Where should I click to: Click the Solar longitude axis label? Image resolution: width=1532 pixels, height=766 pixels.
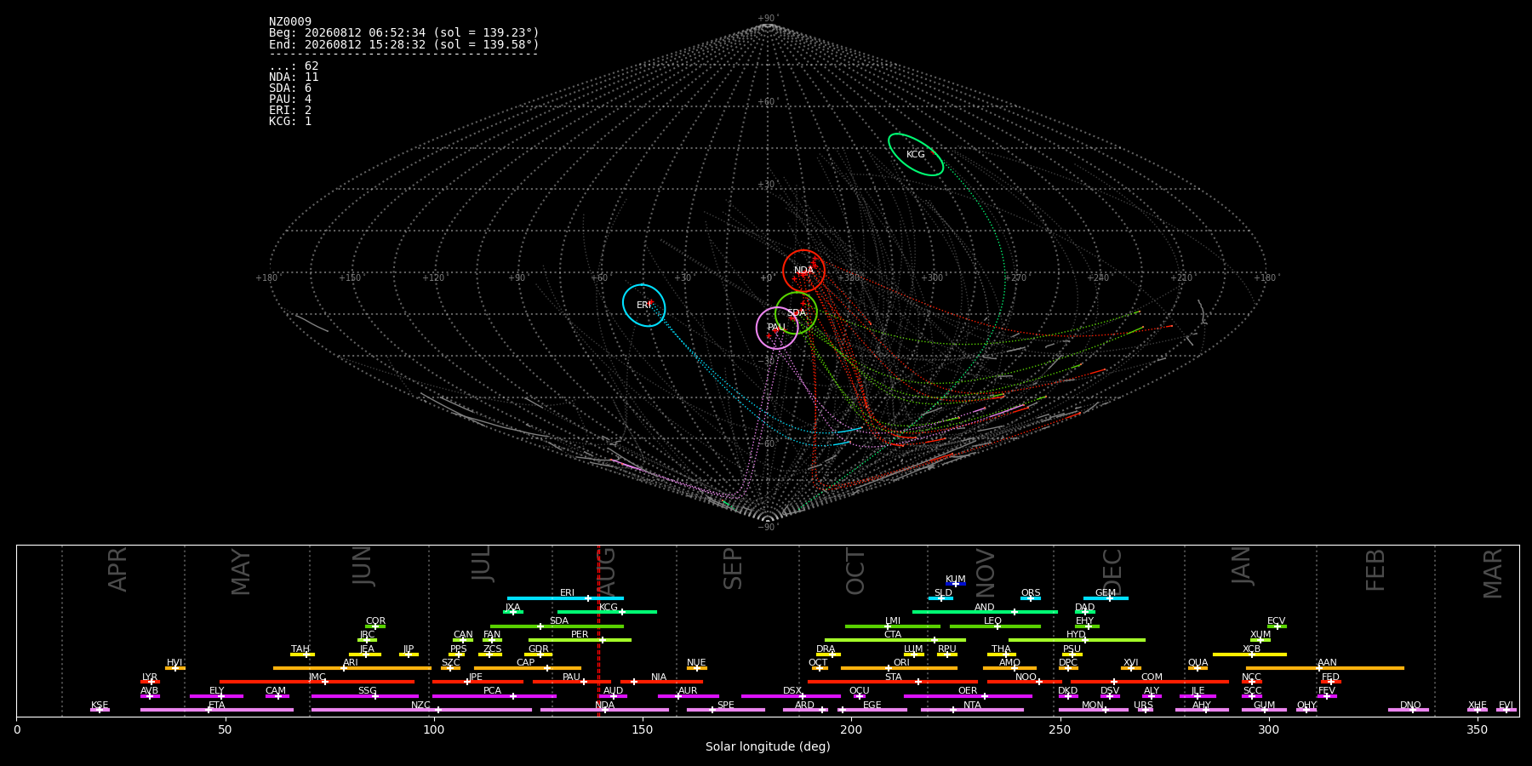click(x=768, y=746)
